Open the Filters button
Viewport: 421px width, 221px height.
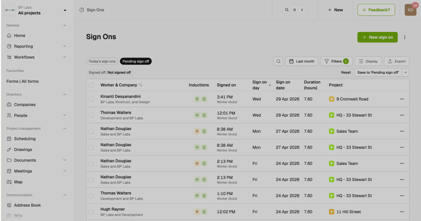coord(336,61)
